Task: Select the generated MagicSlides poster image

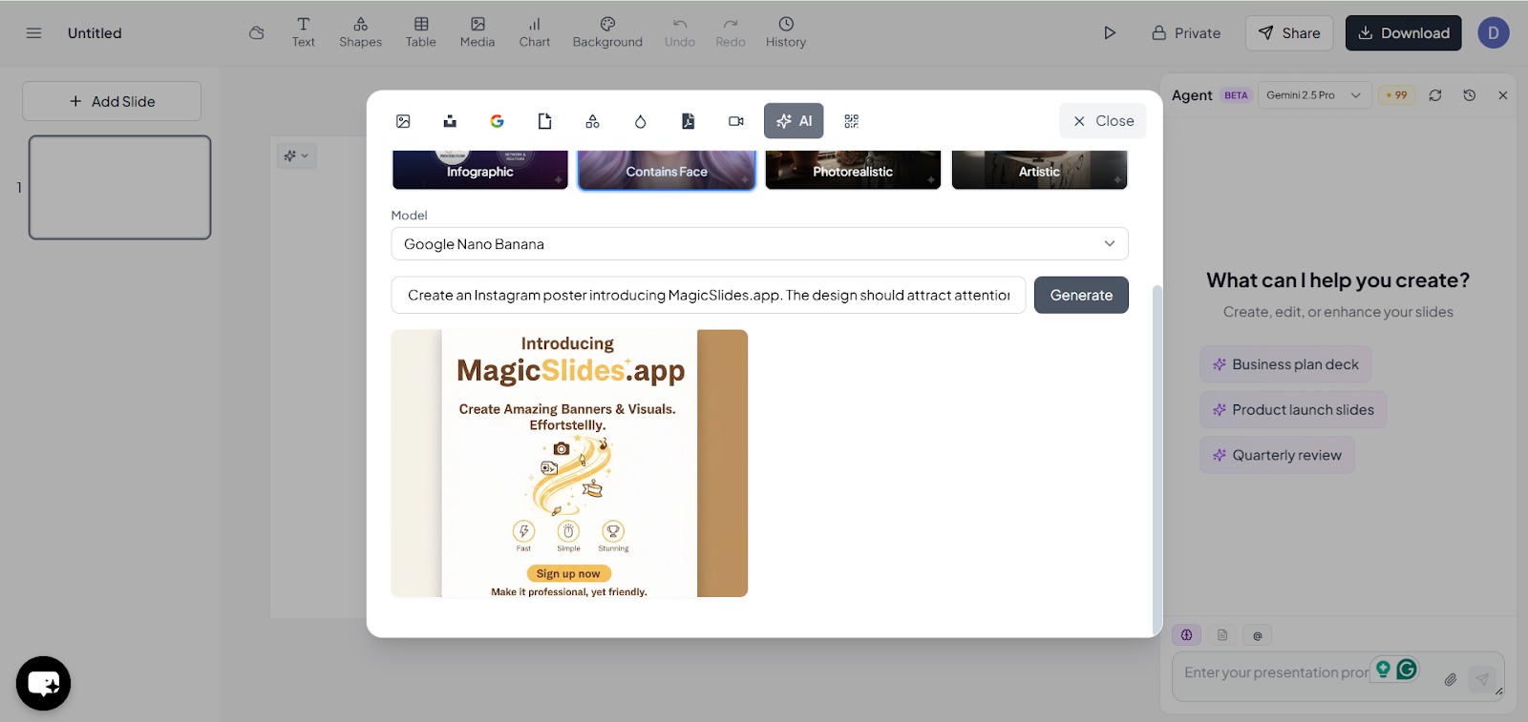Action: [569, 464]
